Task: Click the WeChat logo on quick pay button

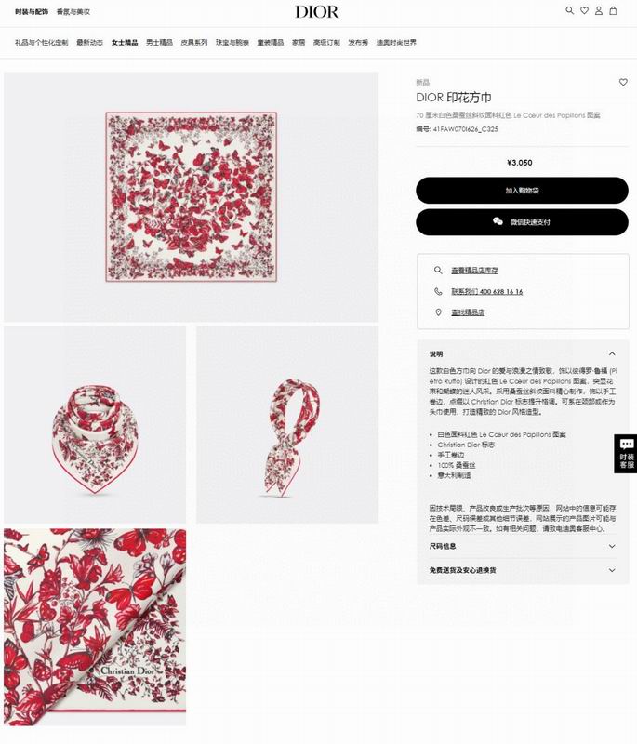Action: coord(498,221)
